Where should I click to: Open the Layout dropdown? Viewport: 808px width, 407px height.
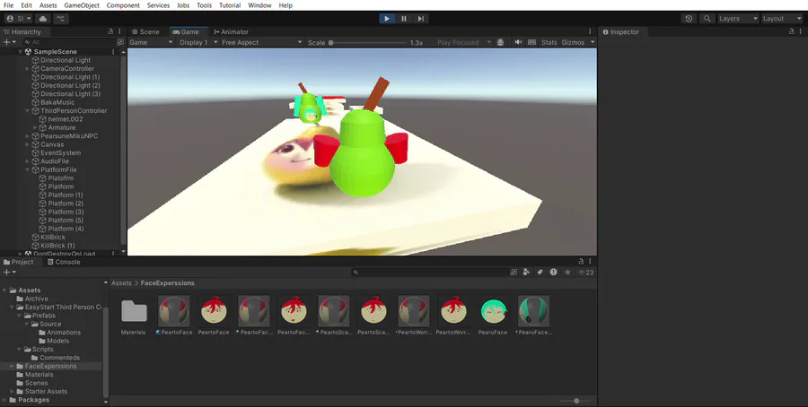[x=782, y=19]
